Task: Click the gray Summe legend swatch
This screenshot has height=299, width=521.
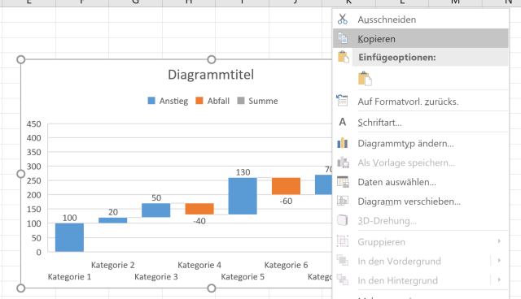Action: (241, 101)
